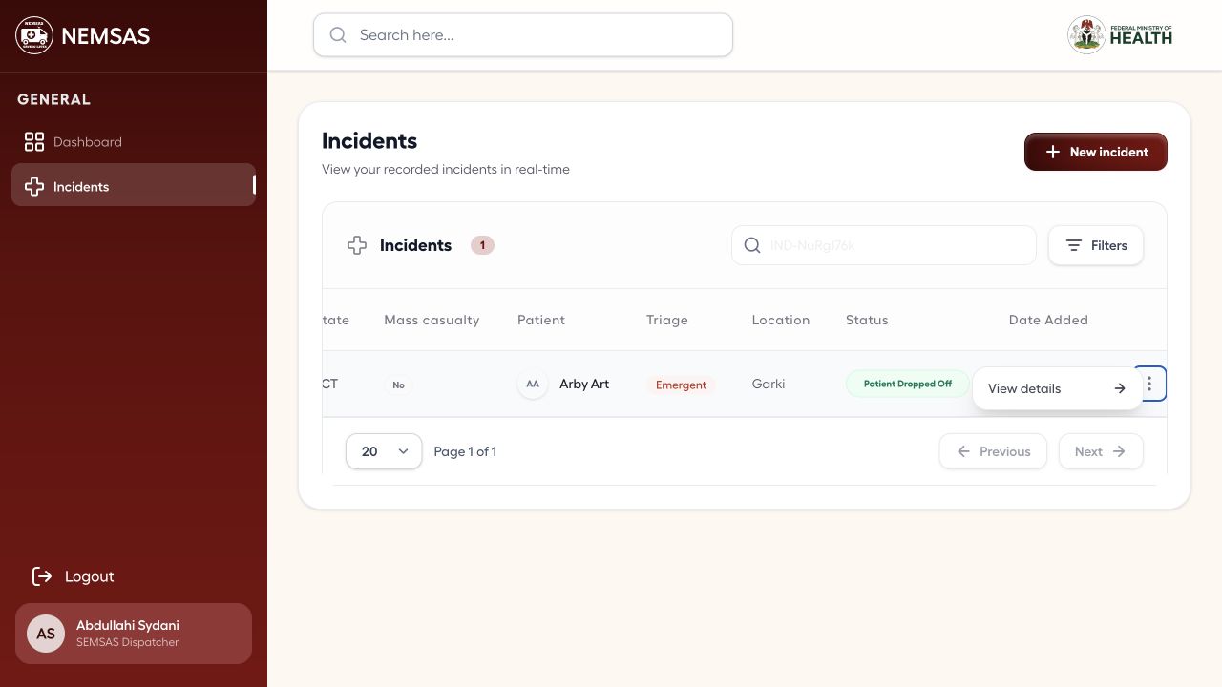Focus the top Search here field

pyautogui.click(x=523, y=35)
